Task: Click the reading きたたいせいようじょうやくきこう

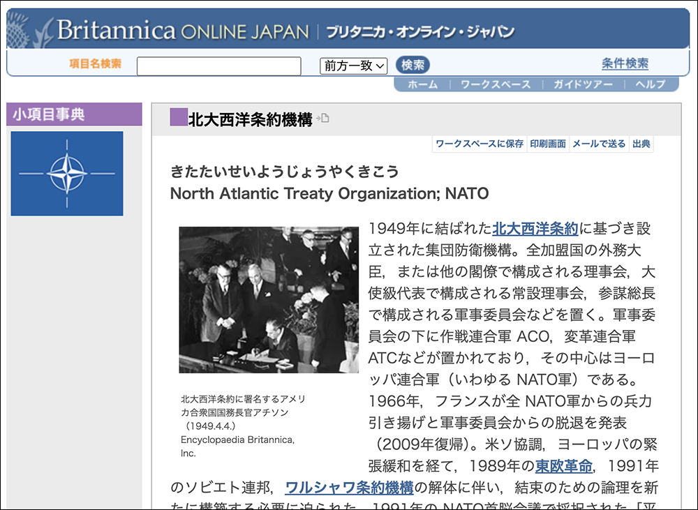Action: [285, 172]
